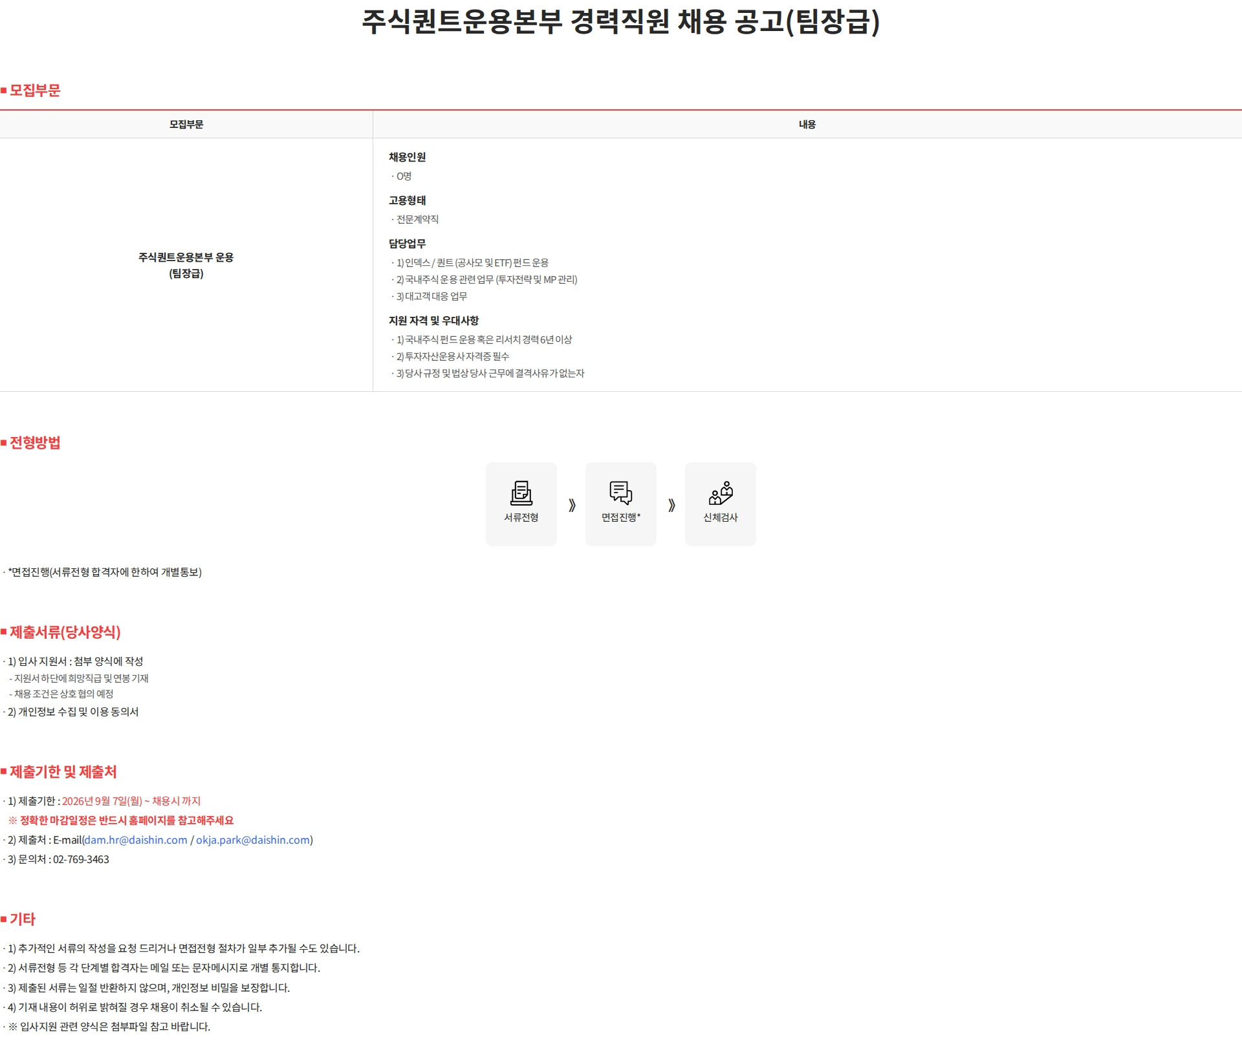Click the 주식퀀트운용본부 운용 (팀장급) cell
Image resolution: width=1242 pixels, height=1048 pixels.
pos(186,265)
